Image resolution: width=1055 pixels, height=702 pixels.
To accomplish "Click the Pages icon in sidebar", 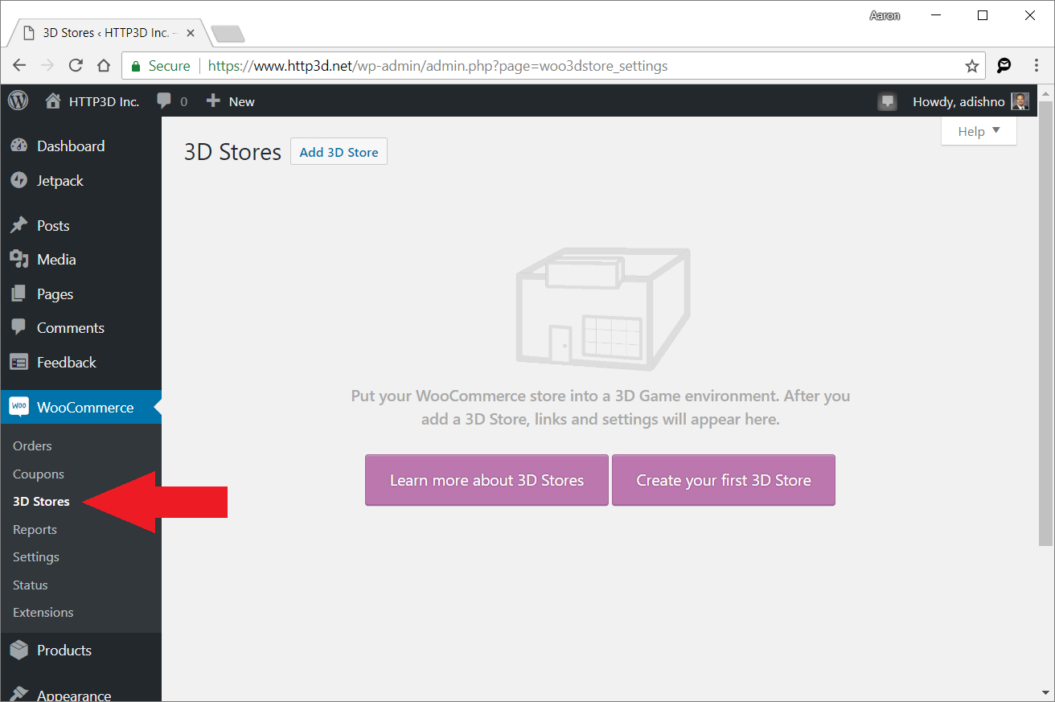I will (x=19, y=294).
